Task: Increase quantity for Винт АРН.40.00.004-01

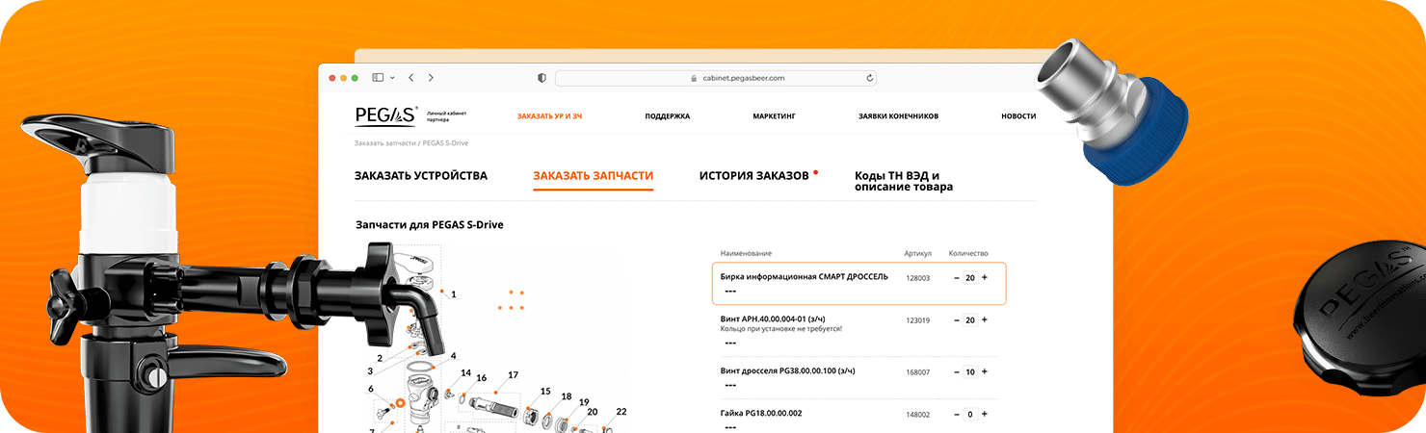Action: point(984,319)
